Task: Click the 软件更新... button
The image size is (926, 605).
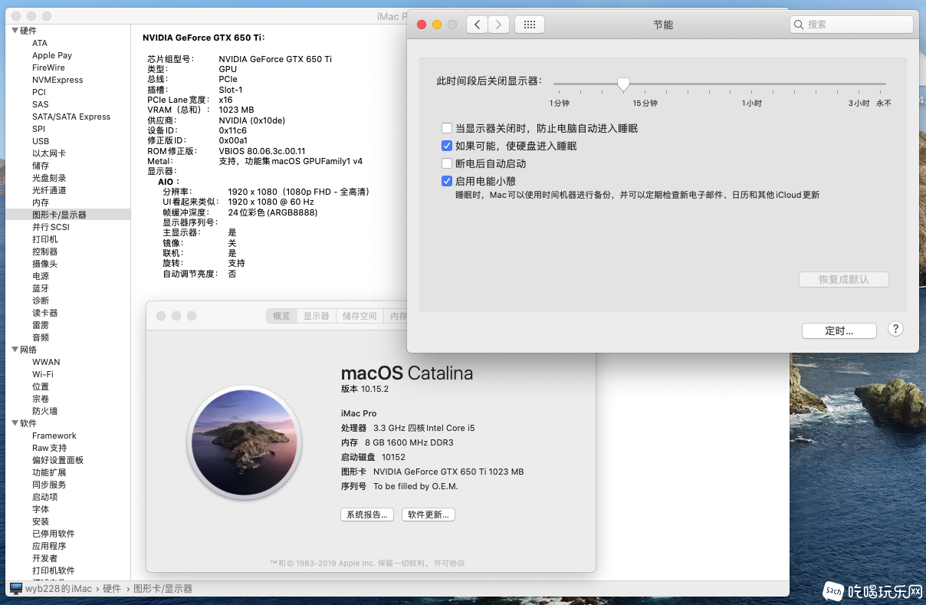Action: point(429,515)
